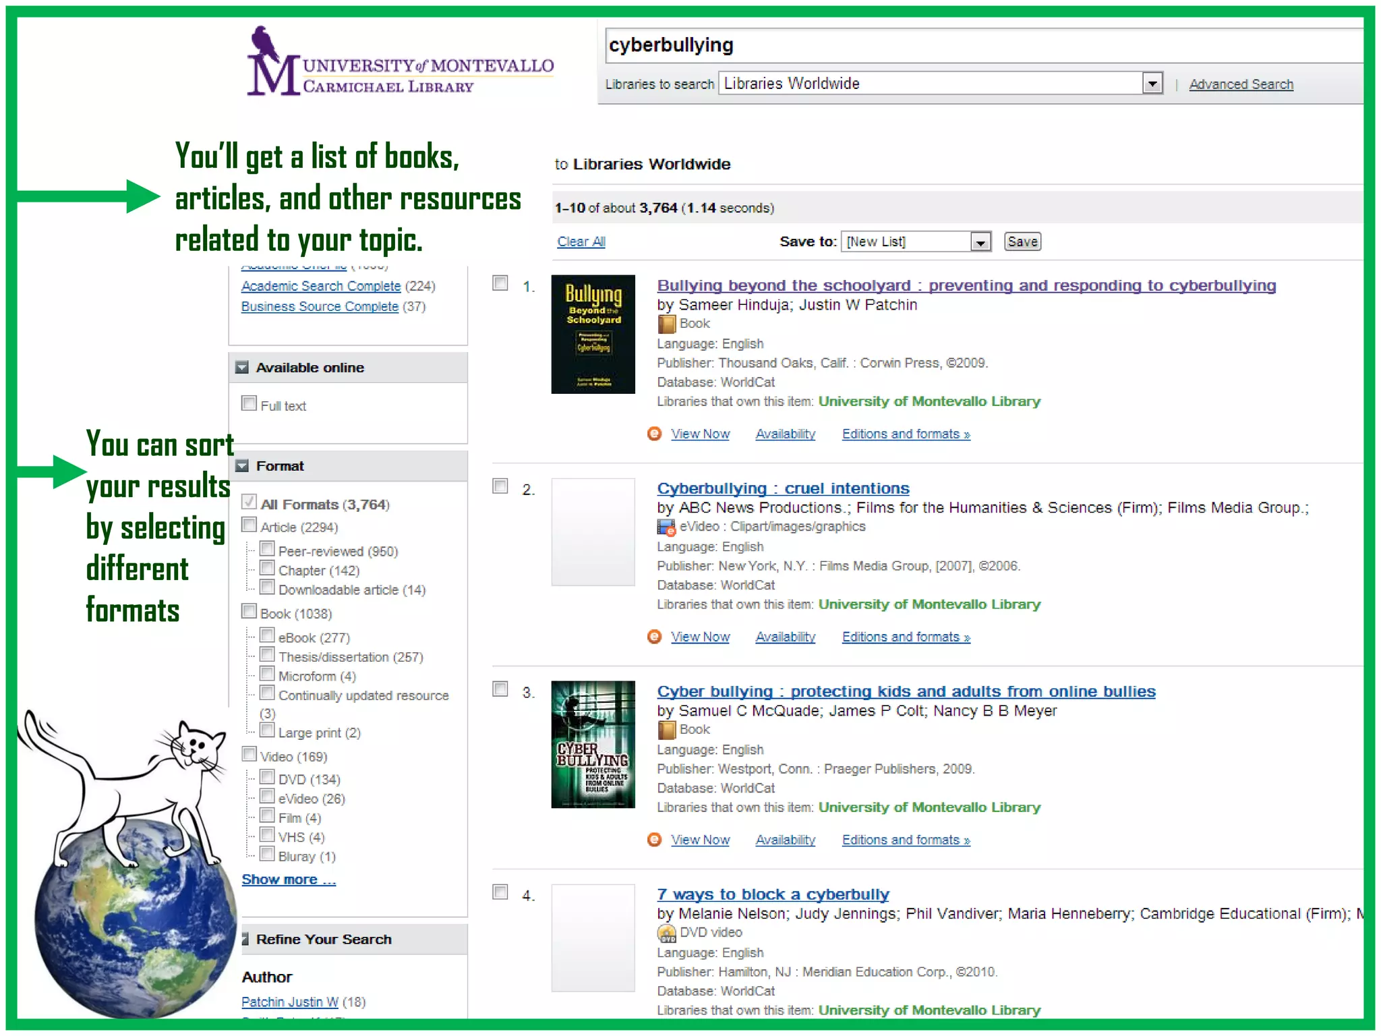The height and width of the screenshot is (1036, 1381).
Task: Open the Advanced Search link
Action: (1241, 84)
